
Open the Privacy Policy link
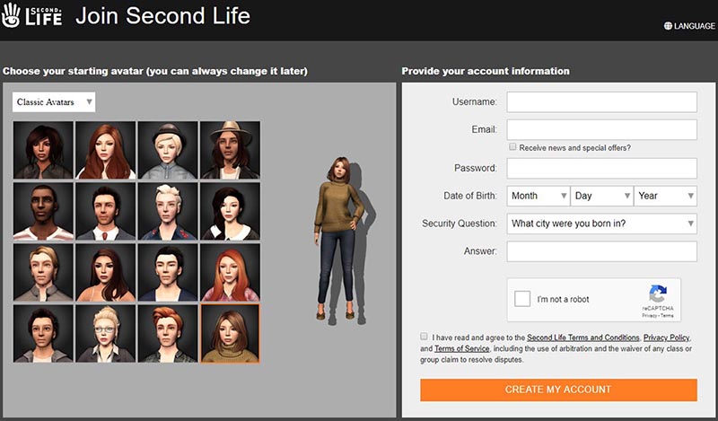point(666,338)
